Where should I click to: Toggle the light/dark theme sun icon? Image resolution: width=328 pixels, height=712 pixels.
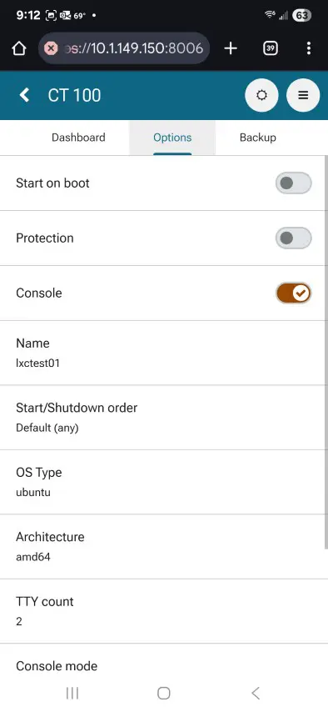click(261, 95)
